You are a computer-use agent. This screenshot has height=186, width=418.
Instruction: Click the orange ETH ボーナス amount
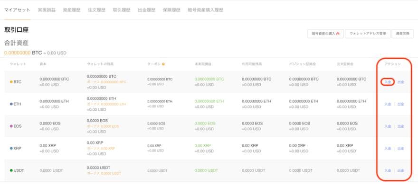click(106, 104)
